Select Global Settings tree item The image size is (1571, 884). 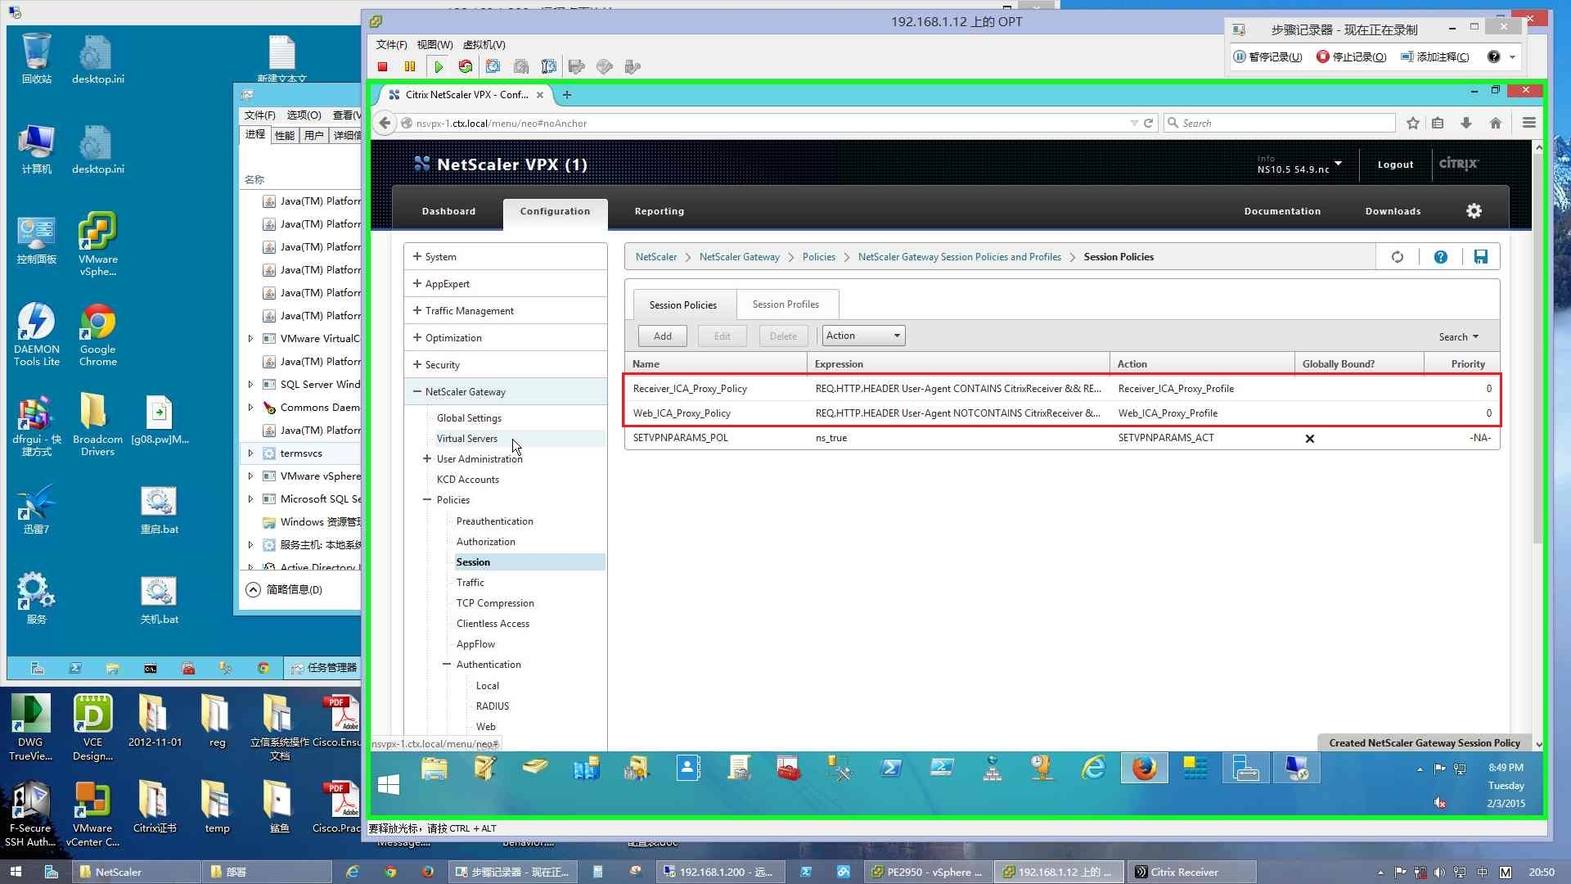(469, 418)
